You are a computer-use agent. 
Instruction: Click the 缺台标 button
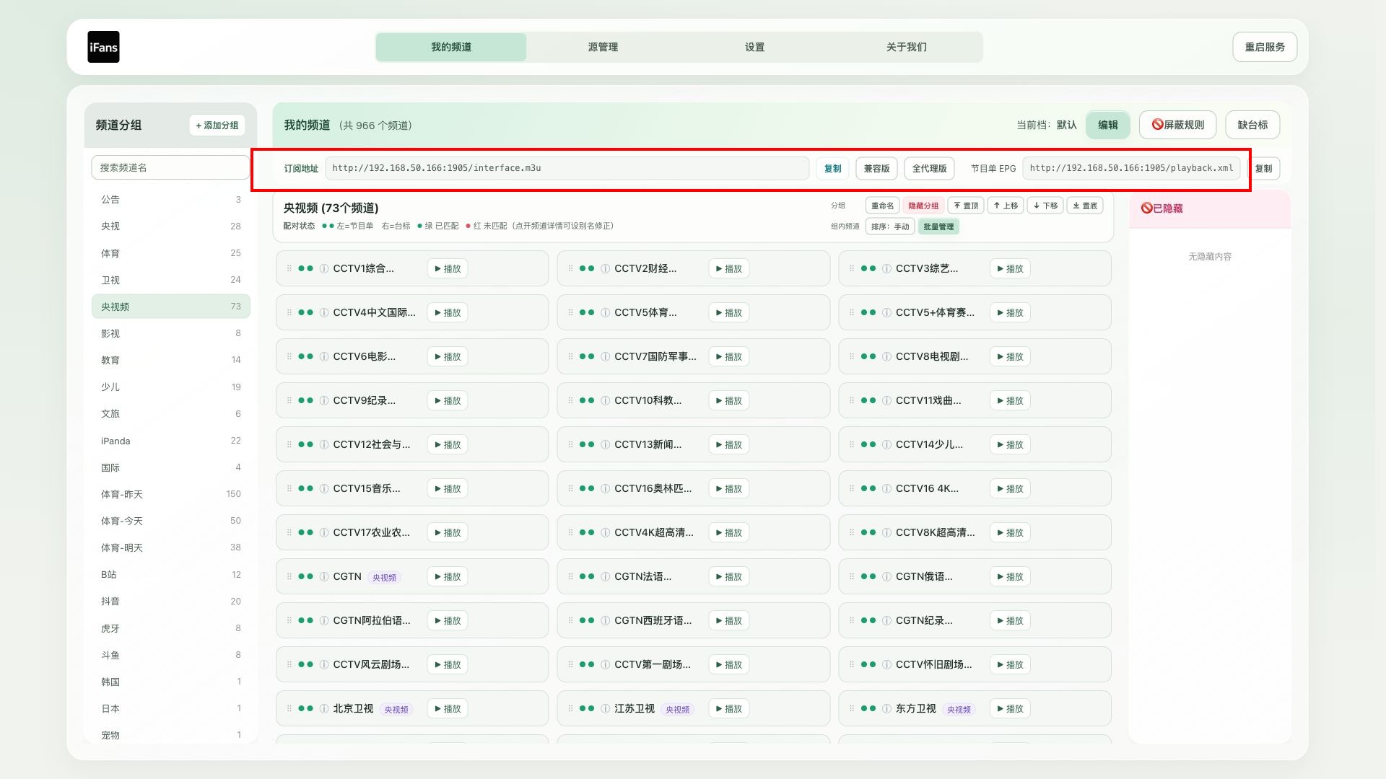tap(1252, 125)
